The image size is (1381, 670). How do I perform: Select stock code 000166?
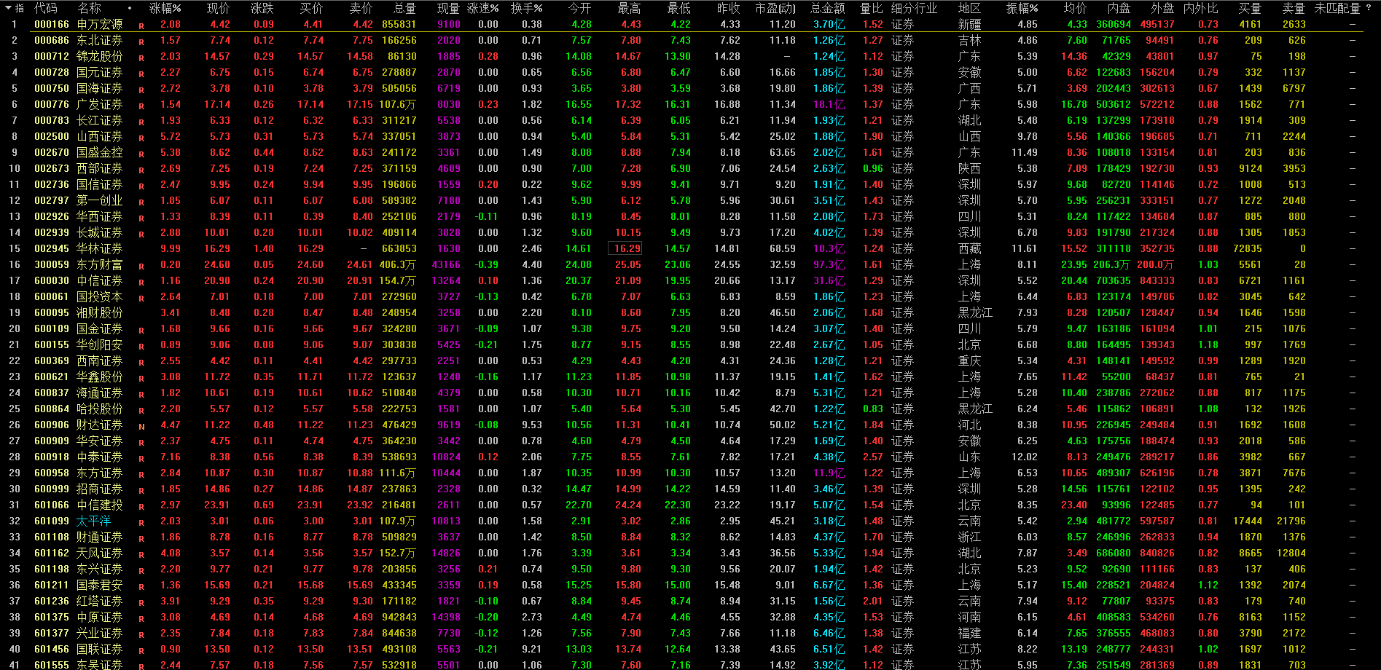click(52, 24)
